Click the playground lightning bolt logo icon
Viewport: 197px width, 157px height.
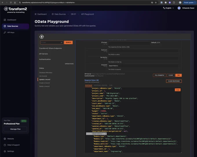pyautogui.click(x=42, y=37)
